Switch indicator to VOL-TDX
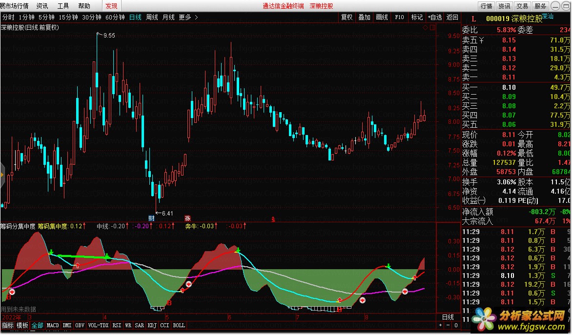Screen dimensions: 573x335 coord(98,325)
